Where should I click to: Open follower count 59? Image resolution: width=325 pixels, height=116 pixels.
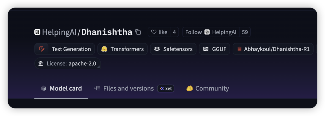pos(245,32)
